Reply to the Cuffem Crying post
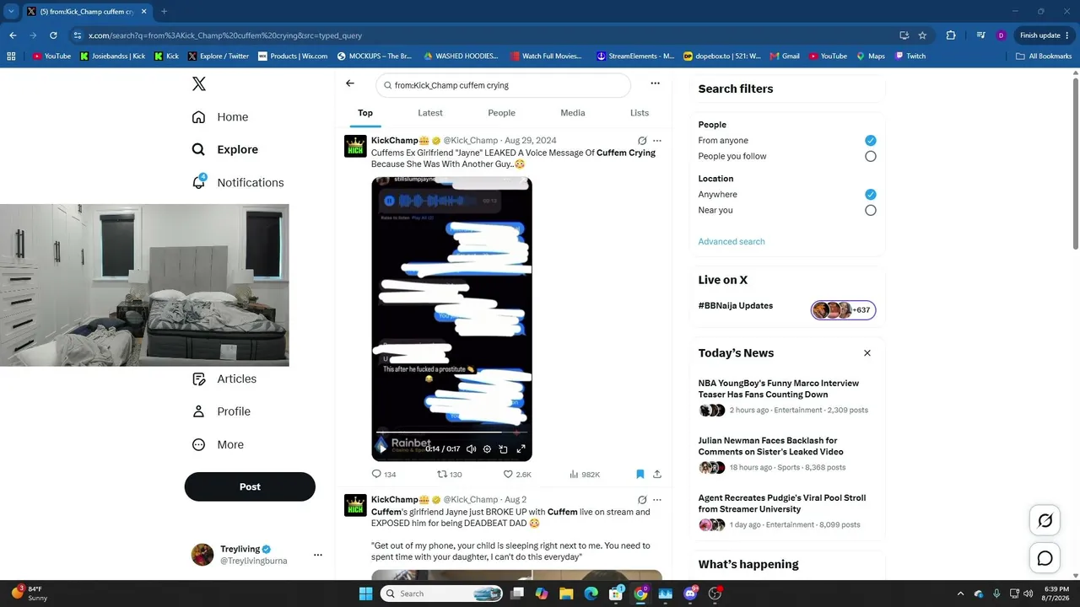The width and height of the screenshot is (1080, 607). click(x=384, y=475)
